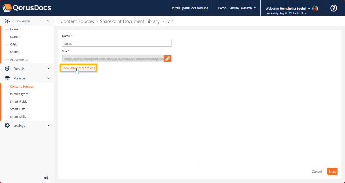Open Shares in sidebar
345x183 pixels.
coord(14,52)
